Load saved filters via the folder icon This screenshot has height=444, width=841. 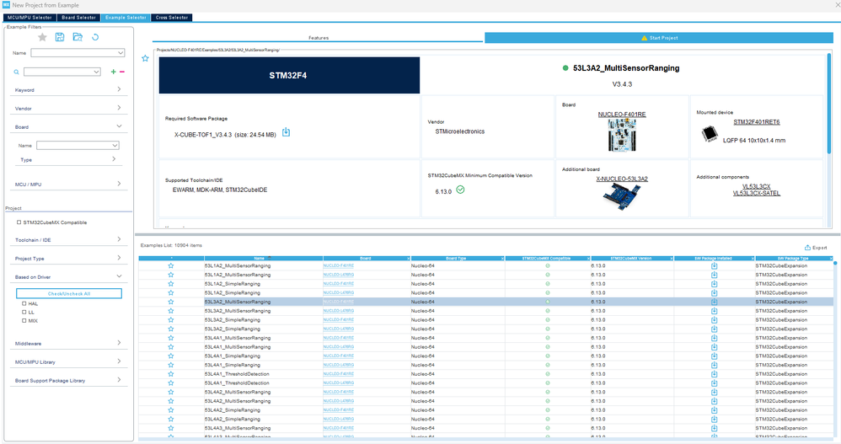pyautogui.click(x=78, y=37)
